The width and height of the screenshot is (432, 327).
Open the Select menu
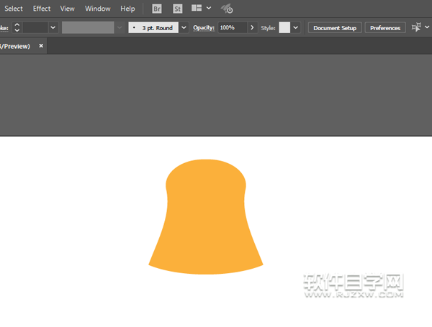click(14, 9)
